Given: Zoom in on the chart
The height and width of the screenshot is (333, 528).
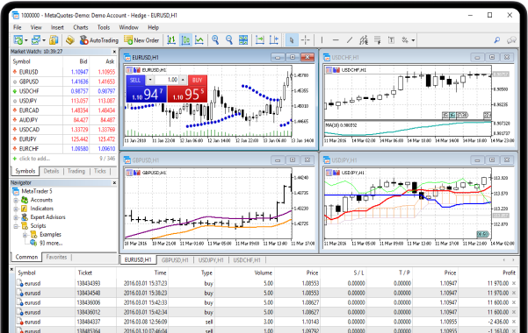Looking at the screenshot, I should coord(215,40).
